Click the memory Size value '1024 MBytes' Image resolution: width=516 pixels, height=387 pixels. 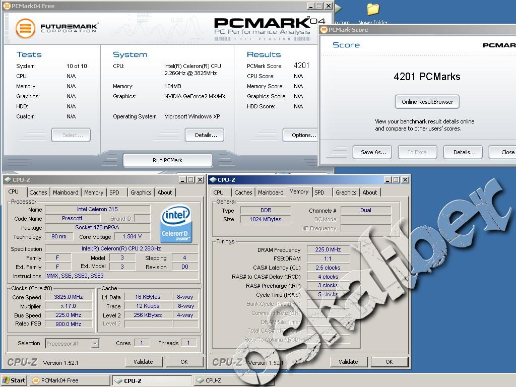click(x=266, y=219)
